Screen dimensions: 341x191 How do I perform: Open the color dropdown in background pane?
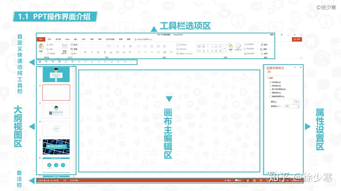tap(296, 102)
